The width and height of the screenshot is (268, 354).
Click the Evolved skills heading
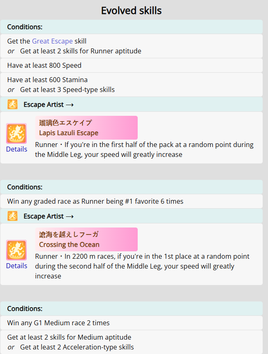pos(131,11)
